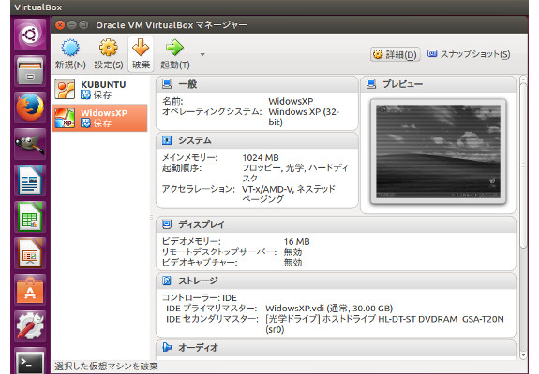Click the 新規(N) new VM icon
The image size is (539, 374).
click(x=70, y=48)
